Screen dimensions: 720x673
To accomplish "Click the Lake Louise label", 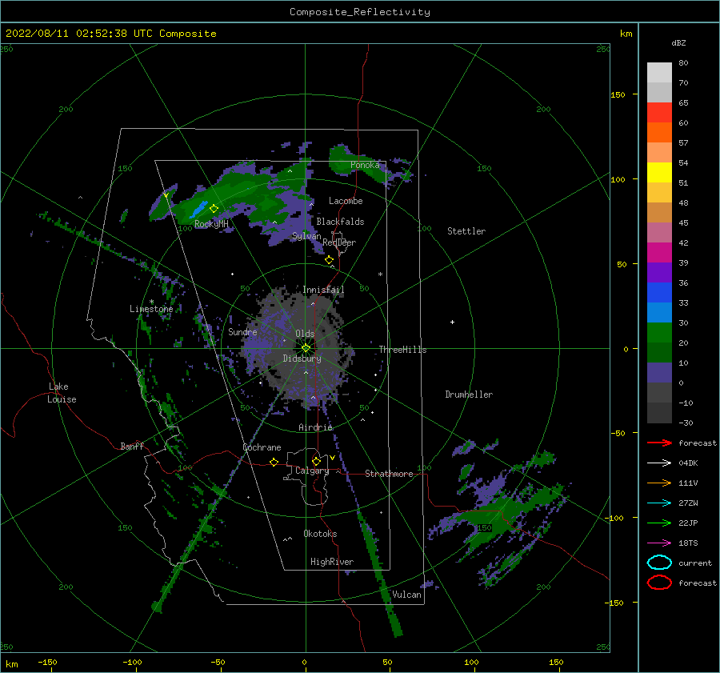I will 62,393.
